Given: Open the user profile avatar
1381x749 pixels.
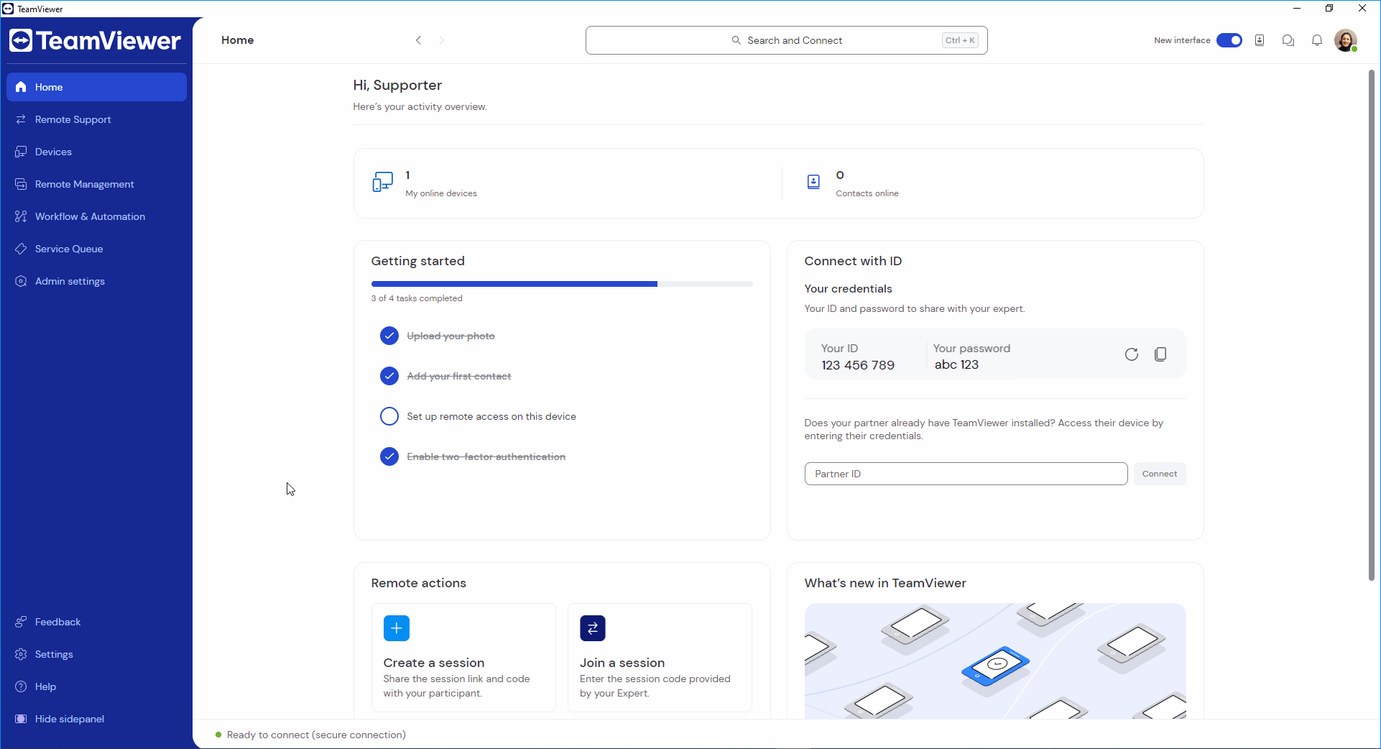Looking at the screenshot, I should point(1345,40).
